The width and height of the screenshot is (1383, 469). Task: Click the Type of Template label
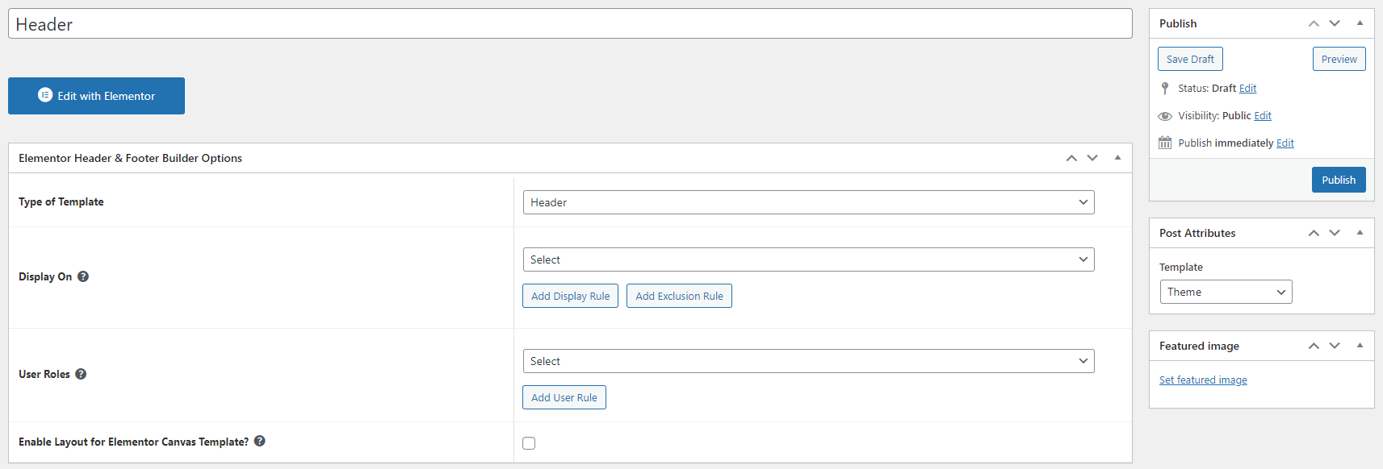[61, 201]
